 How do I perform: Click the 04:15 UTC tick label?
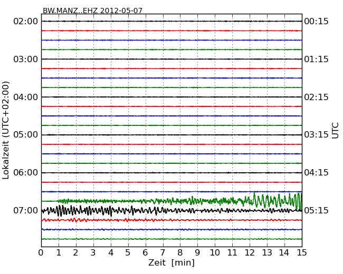(316, 173)
